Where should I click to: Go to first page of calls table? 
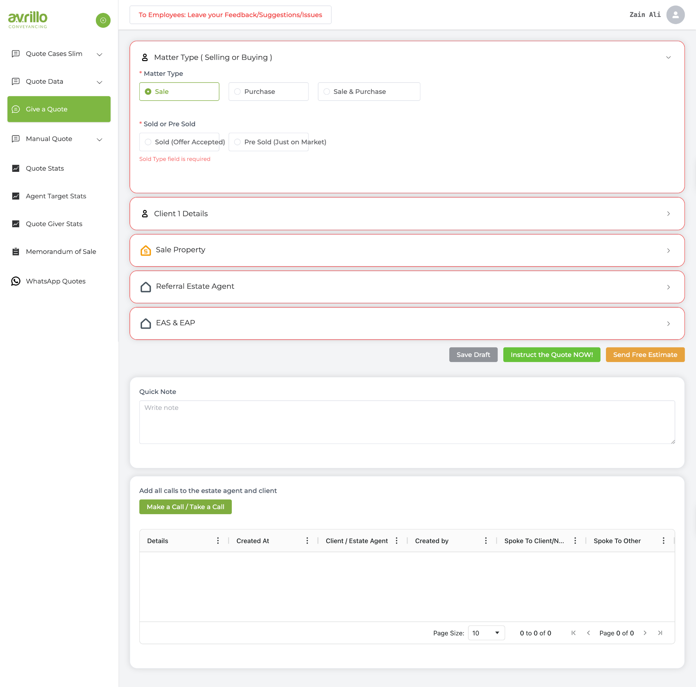pos(574,633)
